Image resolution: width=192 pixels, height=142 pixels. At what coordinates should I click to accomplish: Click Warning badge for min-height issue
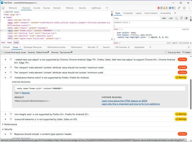coord(181,114)
